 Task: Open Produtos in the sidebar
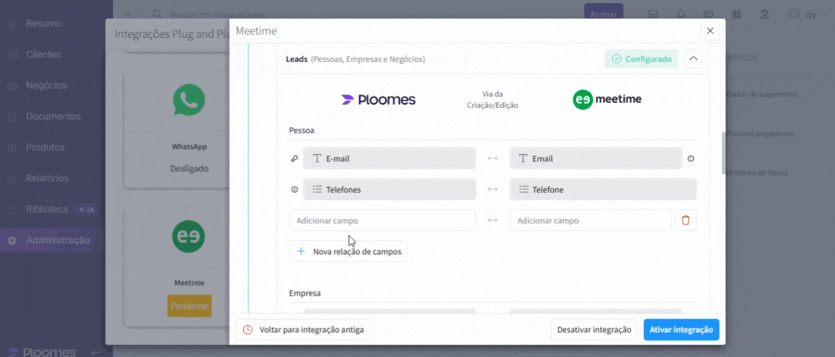[45, 147]
